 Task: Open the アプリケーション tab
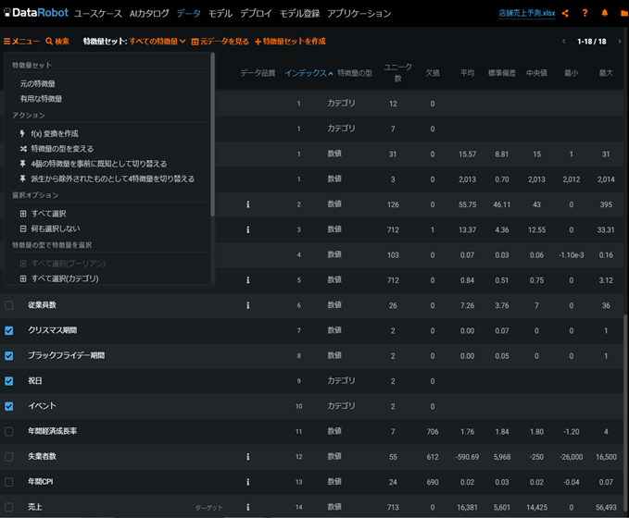click(359, 13)
